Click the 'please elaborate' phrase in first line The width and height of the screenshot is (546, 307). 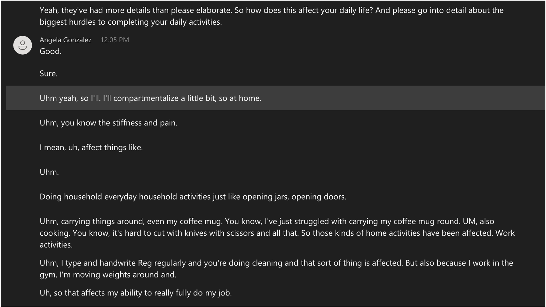coord(201,10)
